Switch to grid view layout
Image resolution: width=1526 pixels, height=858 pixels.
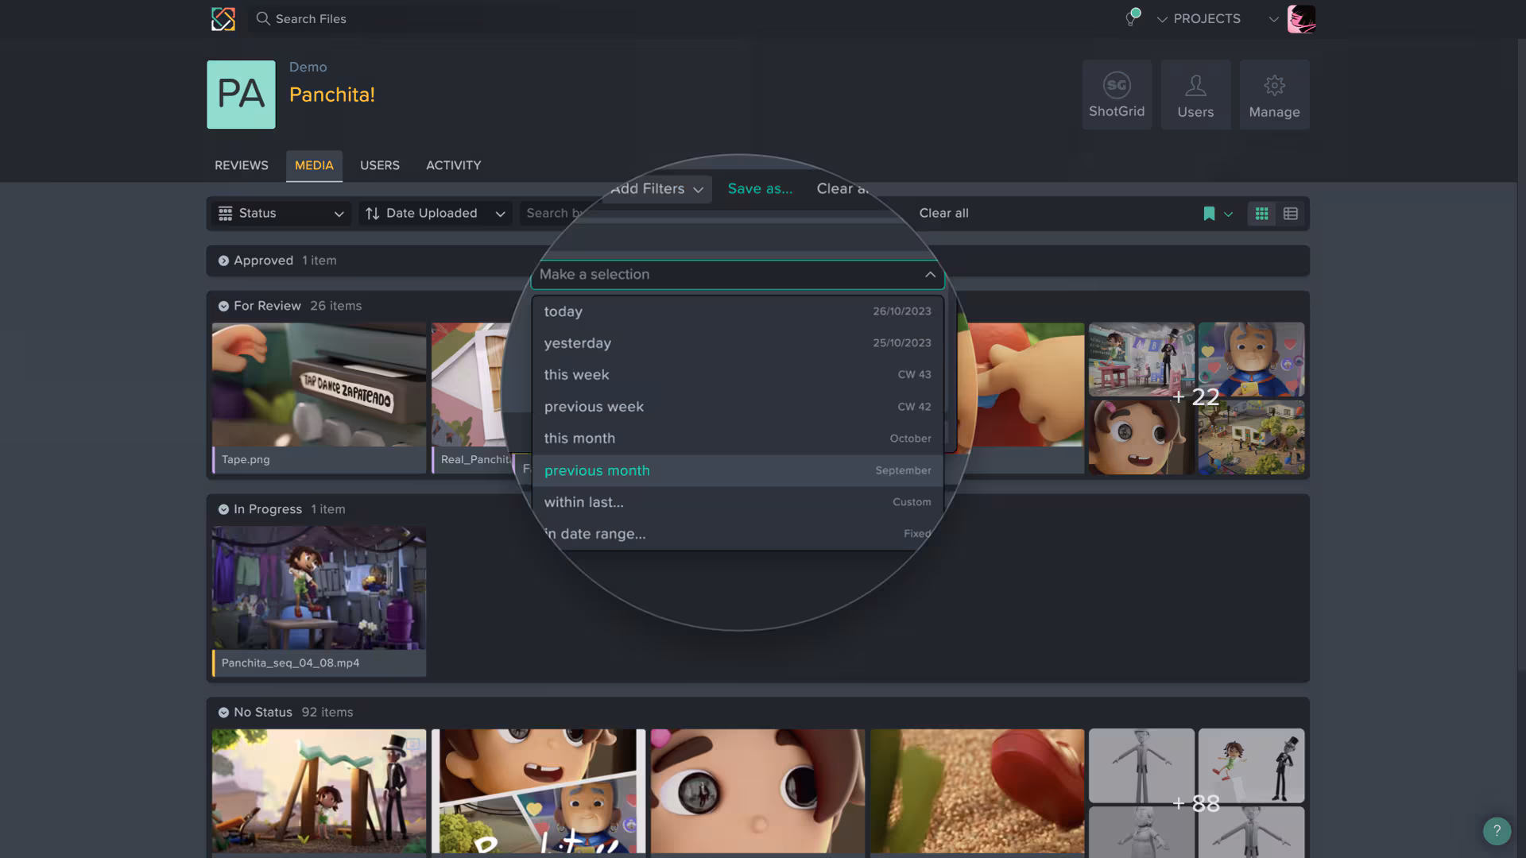[1262, 213]
